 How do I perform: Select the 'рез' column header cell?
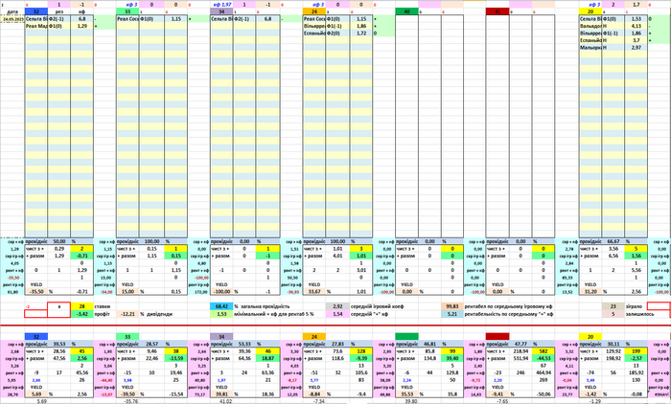59,12
